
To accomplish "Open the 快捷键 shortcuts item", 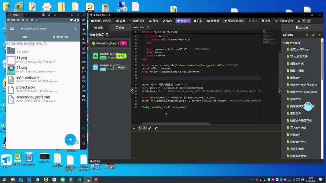I will pos(213,21).
